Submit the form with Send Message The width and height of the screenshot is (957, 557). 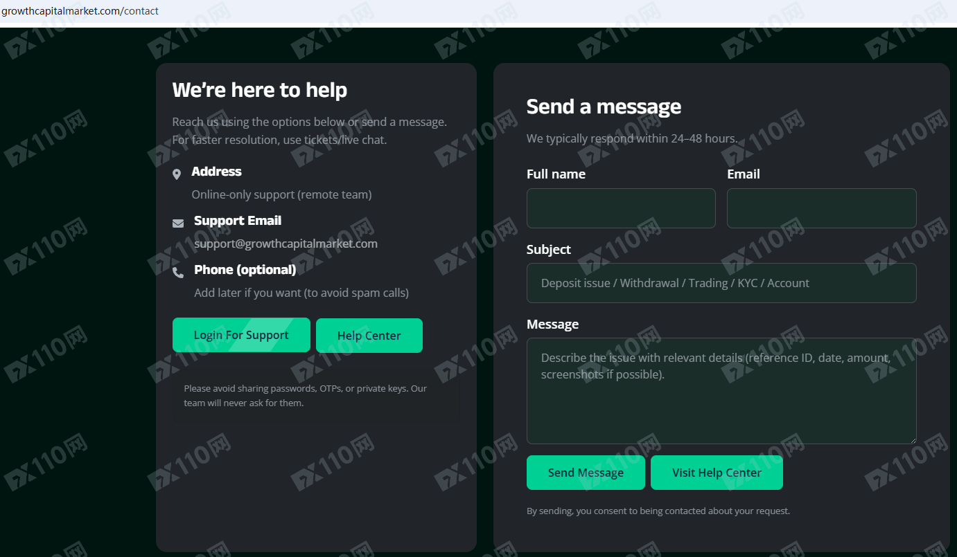586,473
